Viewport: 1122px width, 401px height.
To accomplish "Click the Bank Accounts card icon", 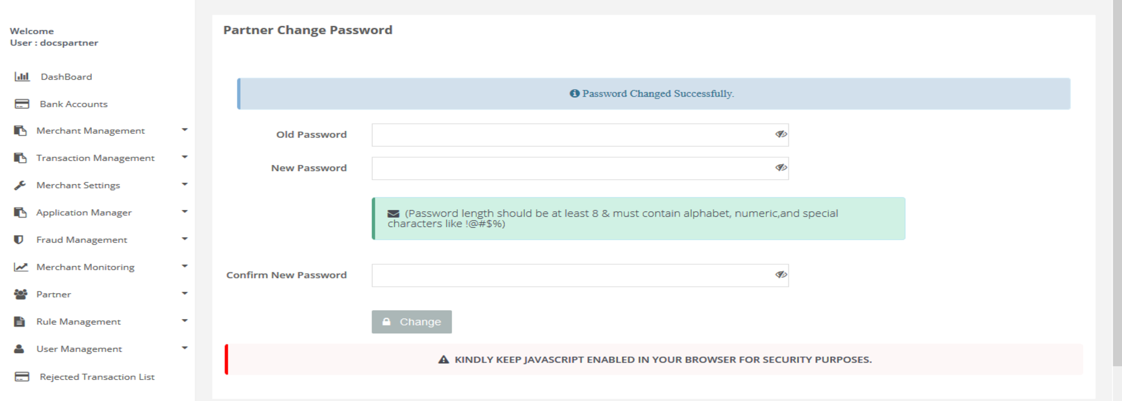I will pos(22,104).
